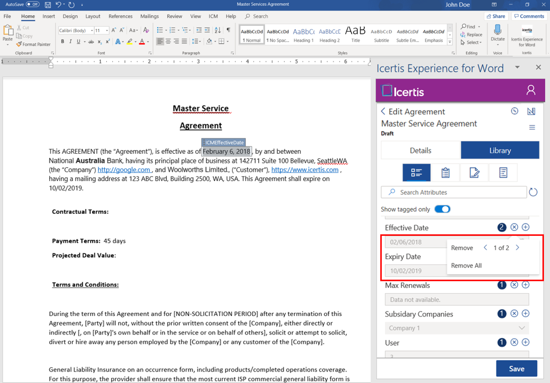Screen dimensions: 550x383
Task: Switch to the Details tab
Action: 420,150
